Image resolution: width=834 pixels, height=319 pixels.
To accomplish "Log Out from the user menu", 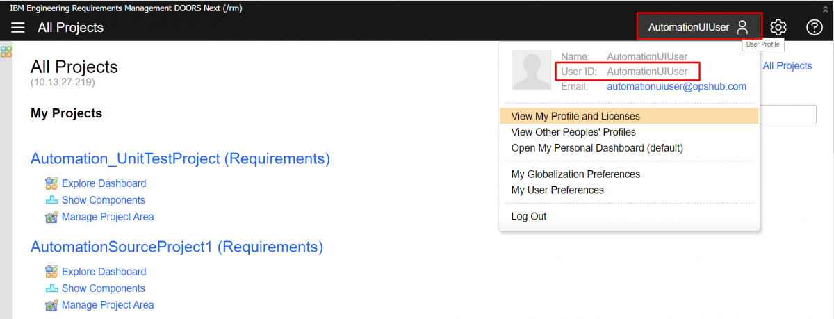I will [x=529, y=216].
